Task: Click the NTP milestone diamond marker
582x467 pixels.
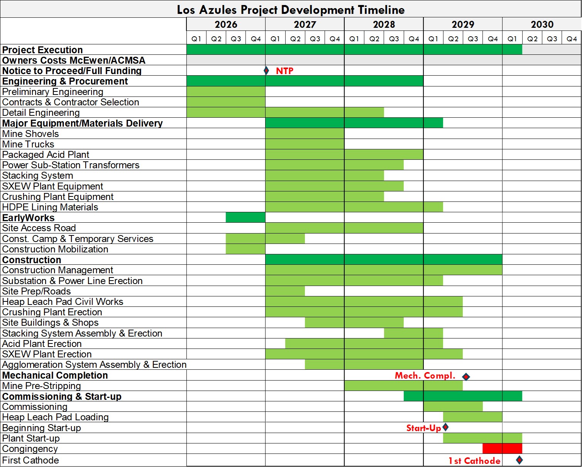Action: [266, 71]
